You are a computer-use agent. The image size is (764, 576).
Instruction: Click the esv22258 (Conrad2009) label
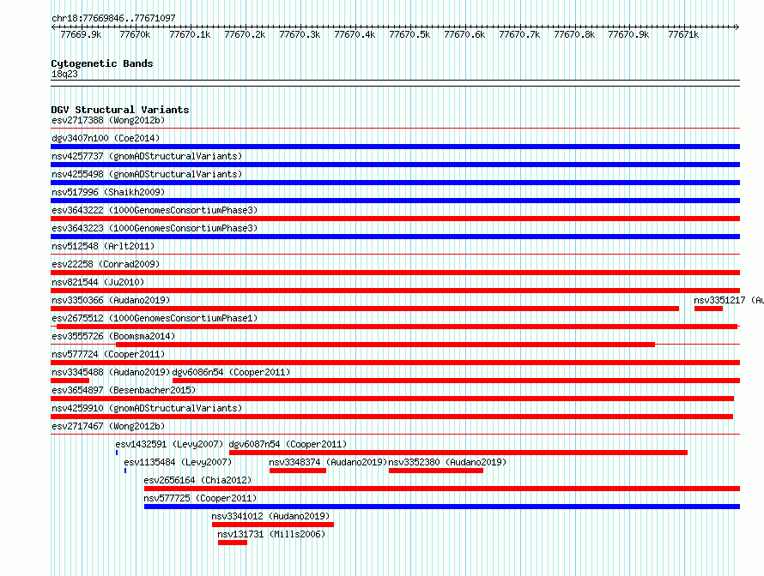[x=106, y=264]
